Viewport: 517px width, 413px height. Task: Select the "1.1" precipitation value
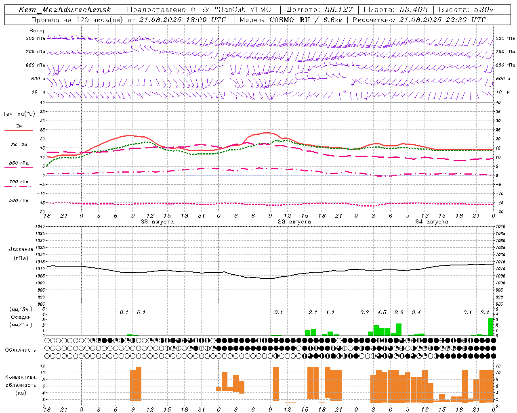(x=330, y=312)
